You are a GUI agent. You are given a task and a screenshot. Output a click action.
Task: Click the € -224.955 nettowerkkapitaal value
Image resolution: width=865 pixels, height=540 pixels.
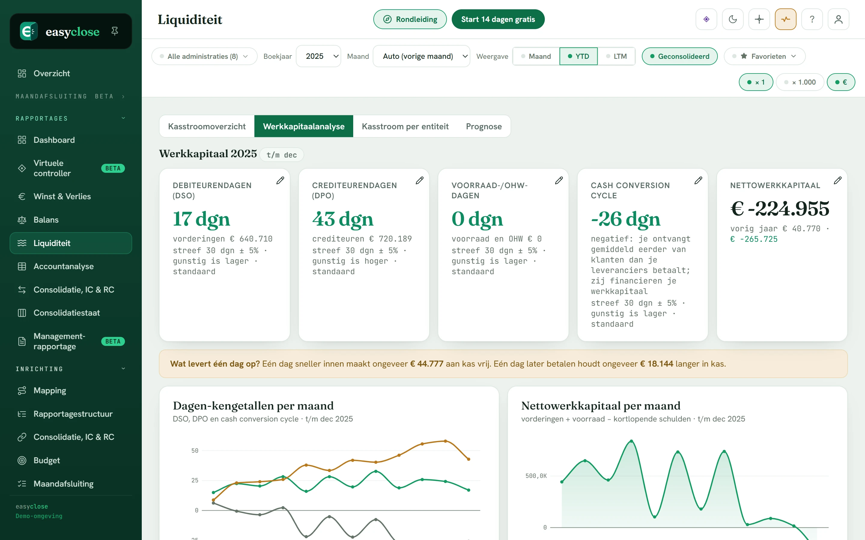pyautogui.click(x=780, y=208)
